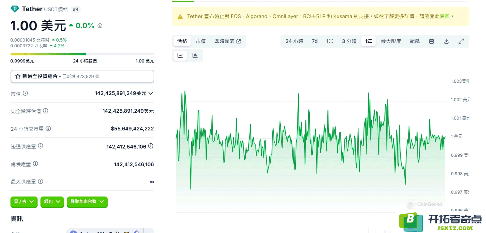Switch to candlestick chart view
Image resolution: width=486 pixels, height=233 pixels.
(x=195, y=56)
